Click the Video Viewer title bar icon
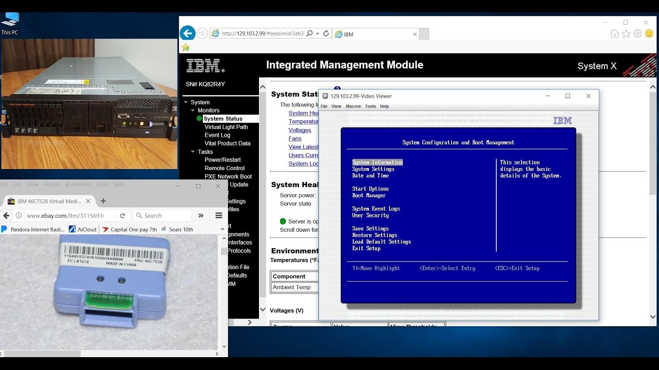The image size is (659, 370). click(x=325, y=96)
